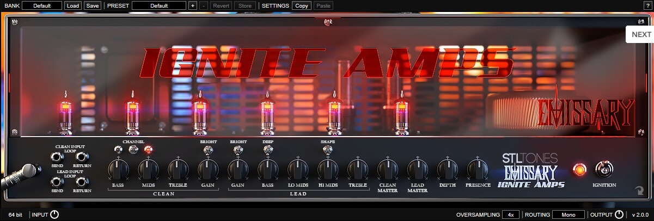This screenshot has width=654, height=221.
Task: Click the ROUTING label
Action: (537, 215)
